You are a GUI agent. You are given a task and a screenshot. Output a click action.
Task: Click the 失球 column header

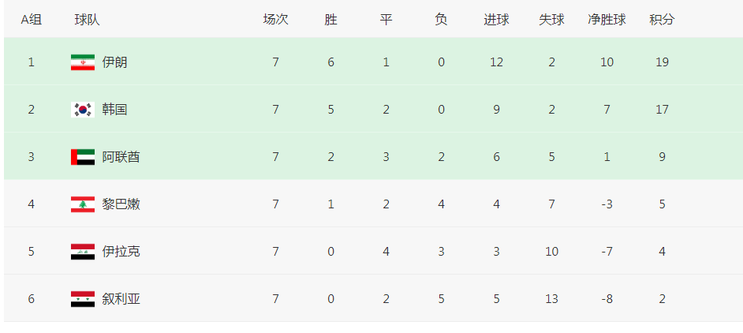tap(551, 20)
